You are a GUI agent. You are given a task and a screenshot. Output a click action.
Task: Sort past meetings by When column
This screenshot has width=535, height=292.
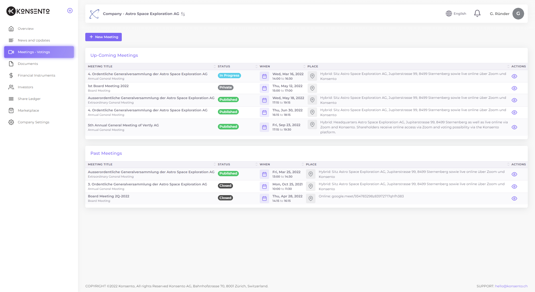[265, 165]
